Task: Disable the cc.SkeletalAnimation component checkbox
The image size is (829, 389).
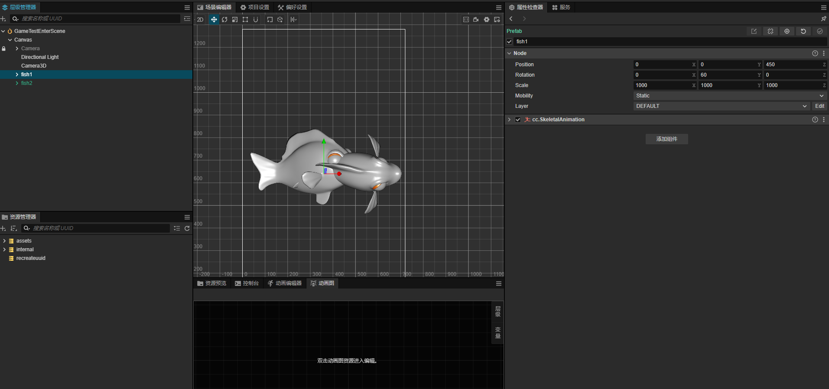Action: pos(518,120)
